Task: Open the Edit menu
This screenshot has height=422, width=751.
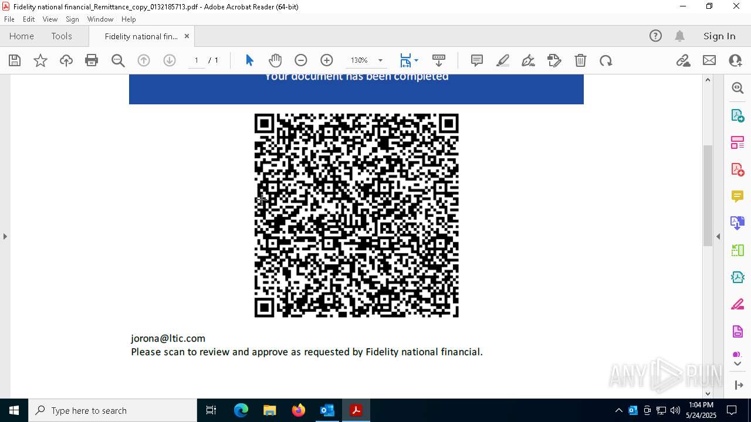Action: 29,19
